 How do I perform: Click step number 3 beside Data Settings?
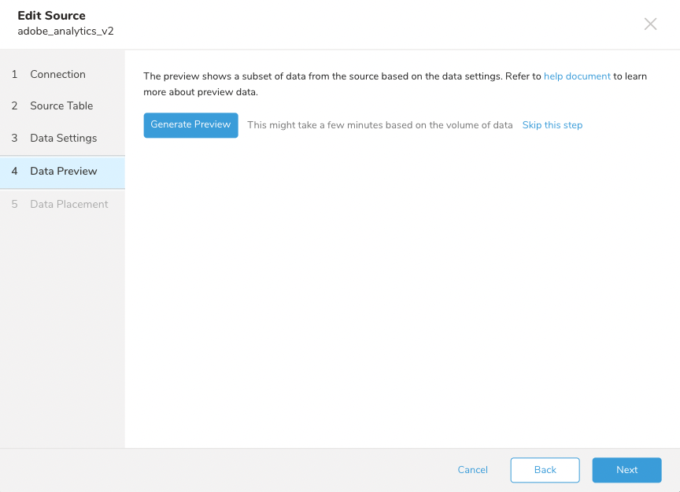point(14,138)
